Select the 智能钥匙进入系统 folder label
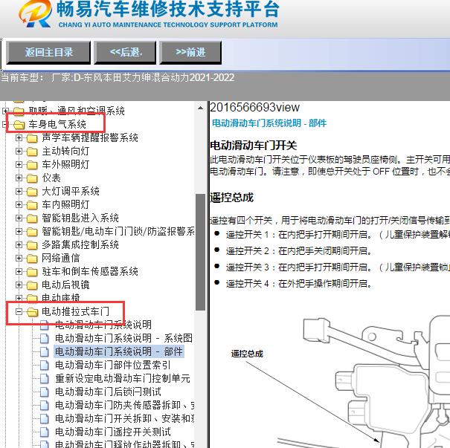 pyautogui.click(x=80, y=218)
